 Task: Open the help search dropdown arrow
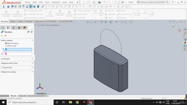pyautogui.click(x=169, y=2)
